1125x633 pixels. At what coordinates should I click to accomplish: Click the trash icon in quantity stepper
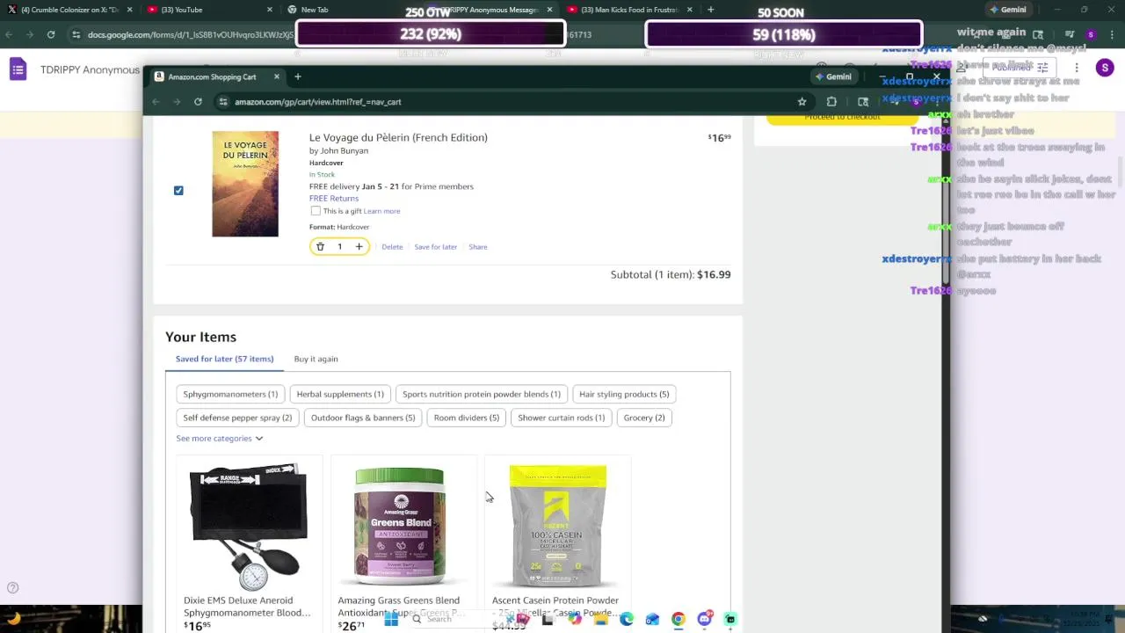(x=320, y=247)
